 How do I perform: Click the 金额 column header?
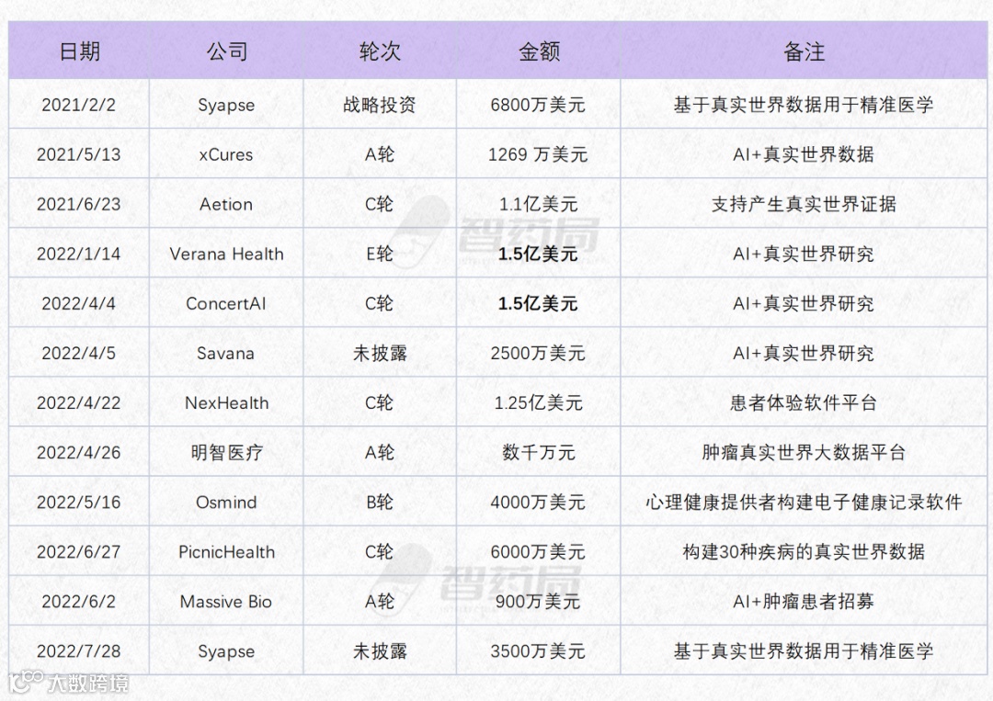[539, 51]
